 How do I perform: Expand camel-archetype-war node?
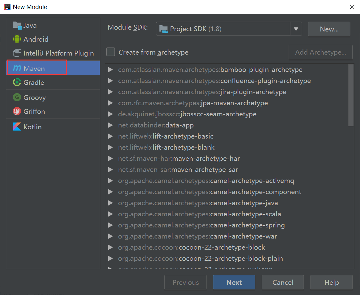tap(110, 236)
